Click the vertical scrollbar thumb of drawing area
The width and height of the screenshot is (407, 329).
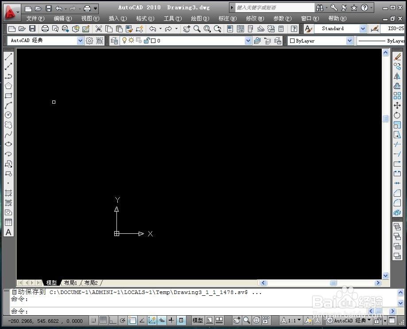[385, 119]
